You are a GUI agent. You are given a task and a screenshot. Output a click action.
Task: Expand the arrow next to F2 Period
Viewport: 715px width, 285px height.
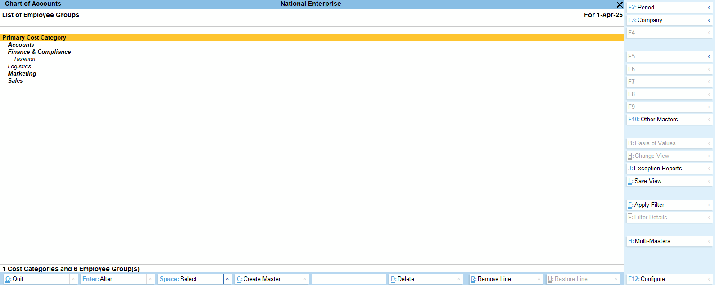point(709,8)
